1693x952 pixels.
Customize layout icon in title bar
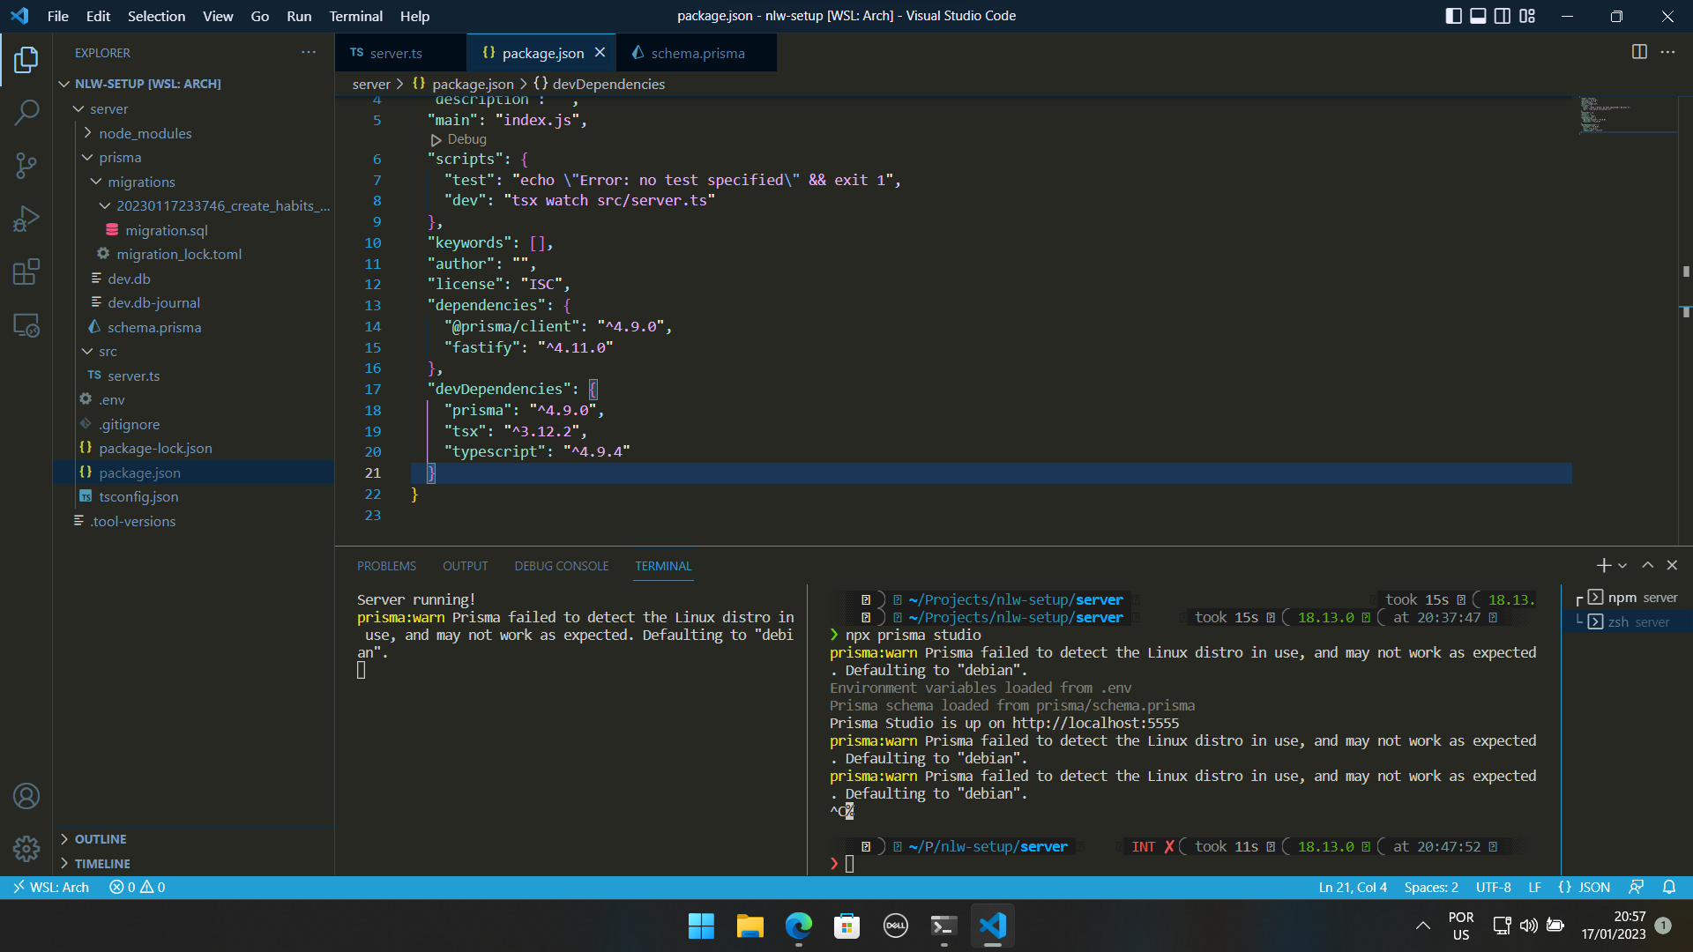(1527, 16)
